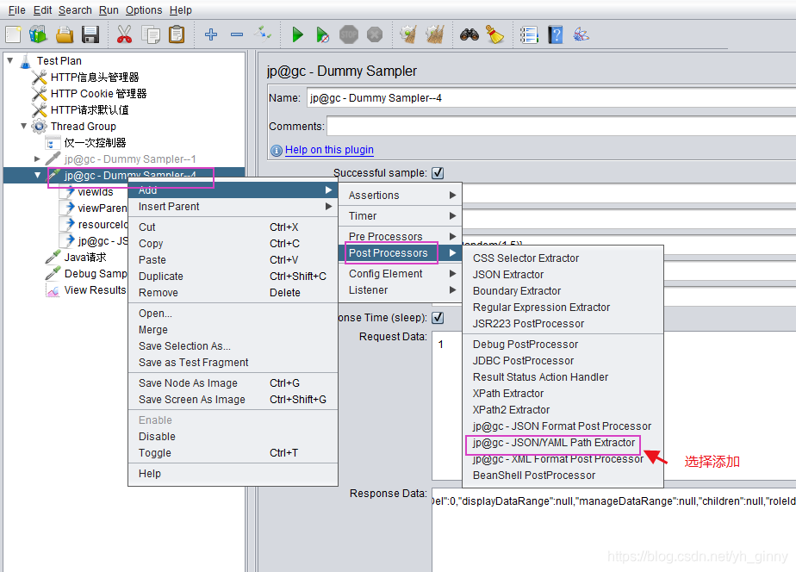
Task: Select HTTP请求默认值 tree item
Action: tap(90, 109)
